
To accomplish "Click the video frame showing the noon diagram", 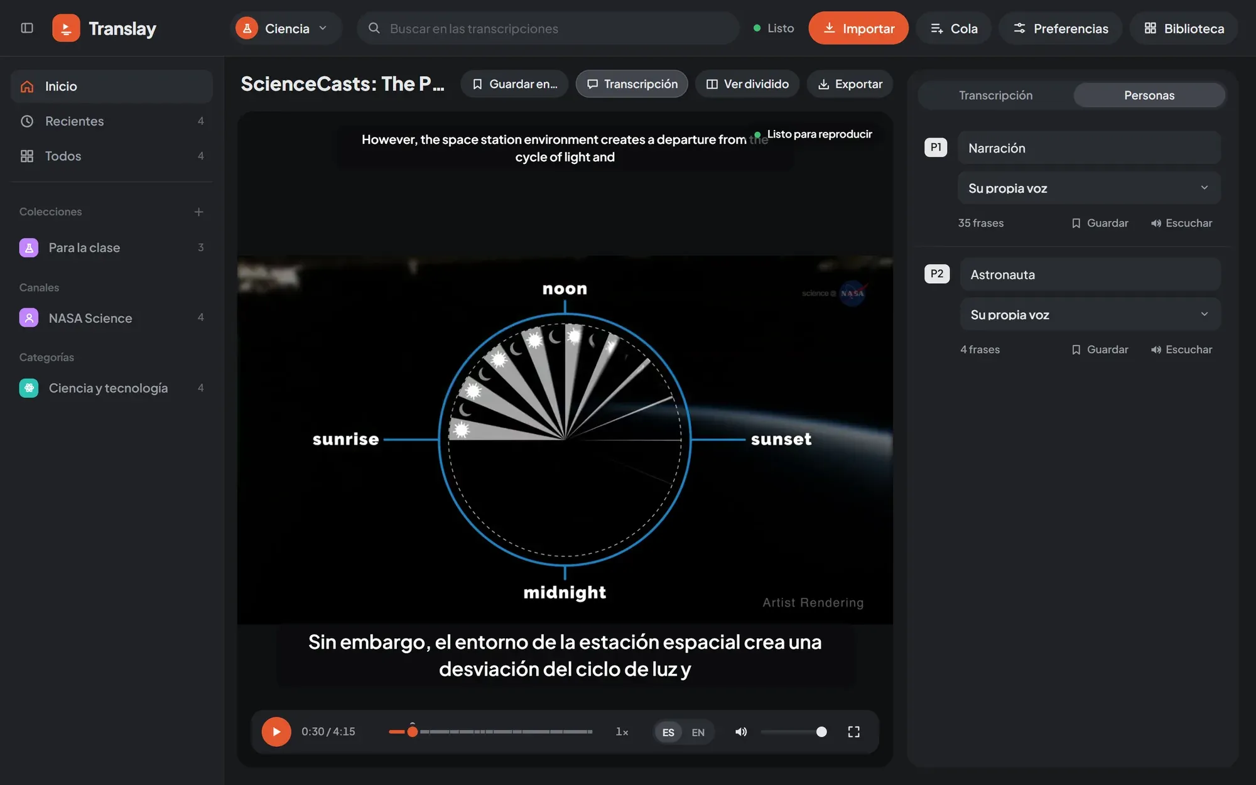I will click(565, 440).
